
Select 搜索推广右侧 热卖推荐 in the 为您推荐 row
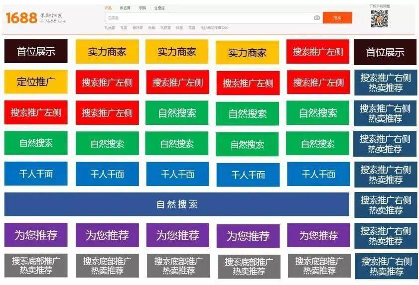(x=386, y=236)
